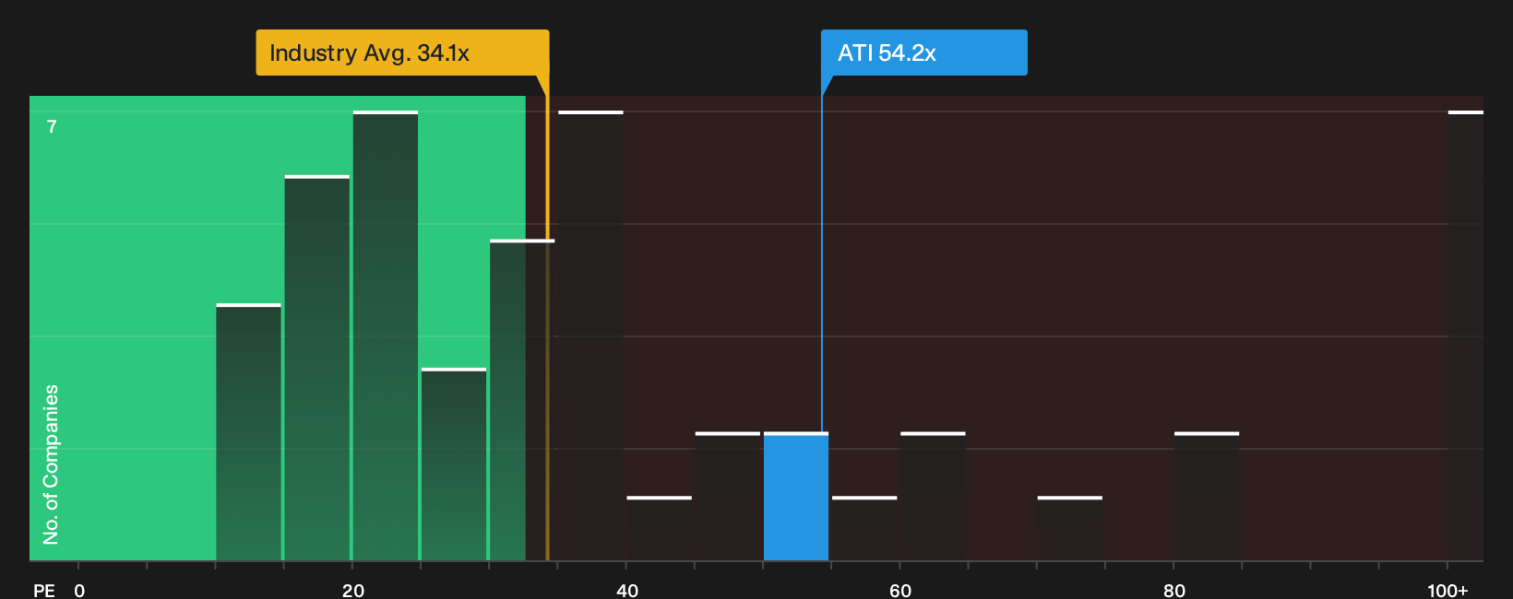Click the bar for PE 45-50

click(728, 496)
